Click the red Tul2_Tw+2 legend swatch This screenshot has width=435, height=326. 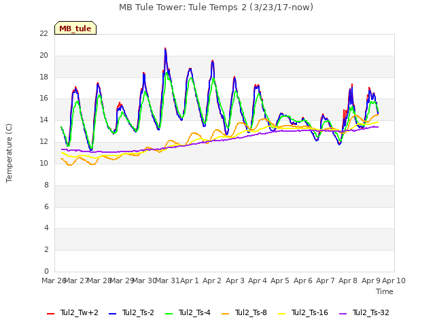coord(50,314)
